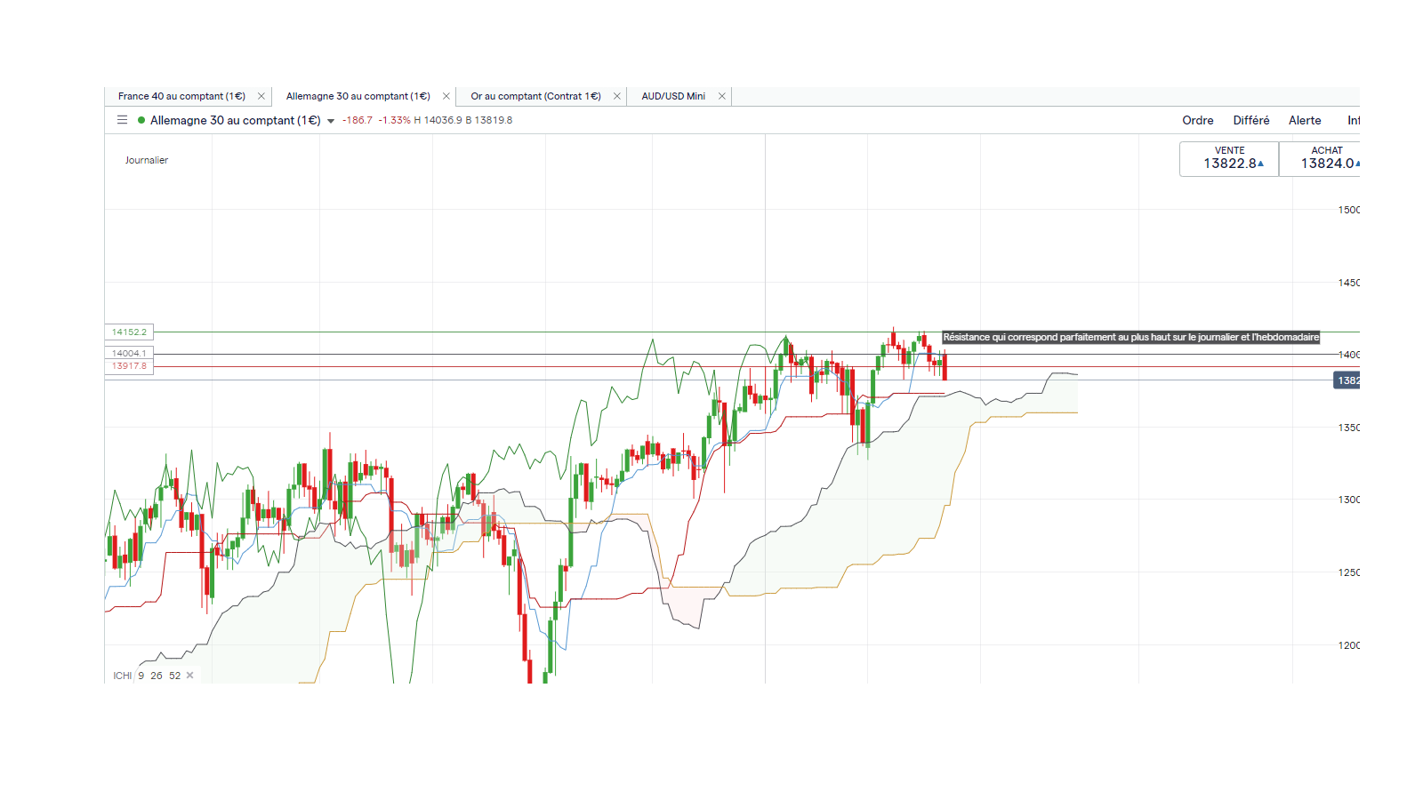The height and width of the screenshot is (800, 1423).
Task: Switch to the Or au comptant tab
Action: 535,96
